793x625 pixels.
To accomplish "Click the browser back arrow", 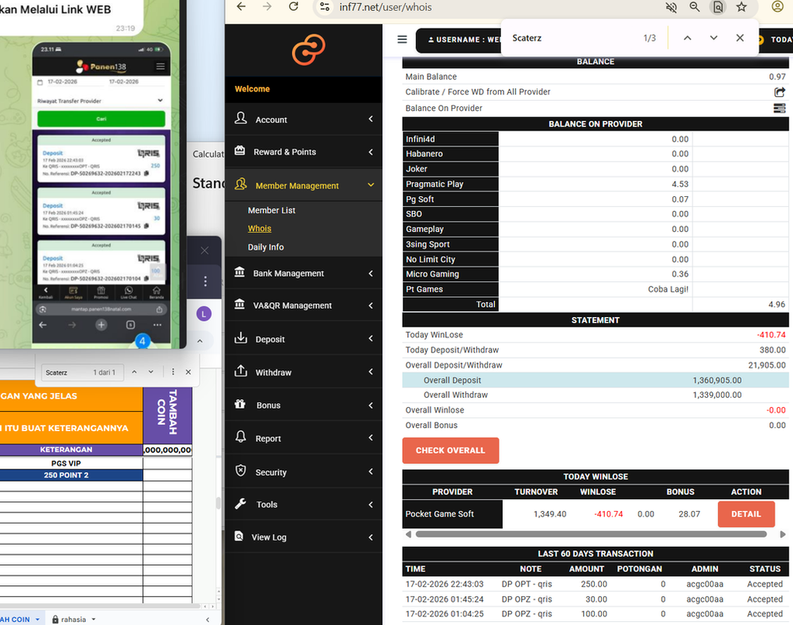I will [241, 6].
